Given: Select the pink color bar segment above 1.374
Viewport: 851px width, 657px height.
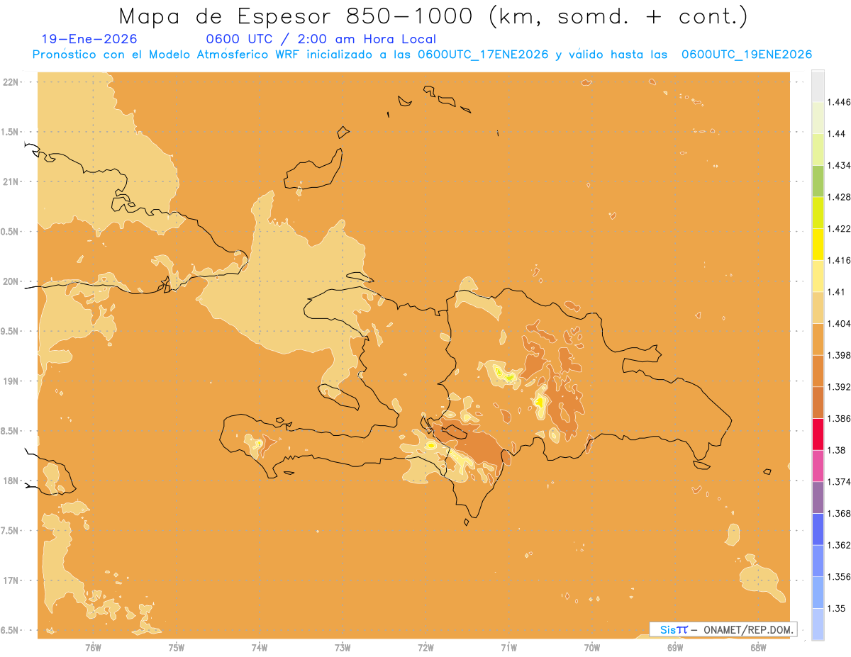Looking at the screenshot, I should (x=818, y=466).
